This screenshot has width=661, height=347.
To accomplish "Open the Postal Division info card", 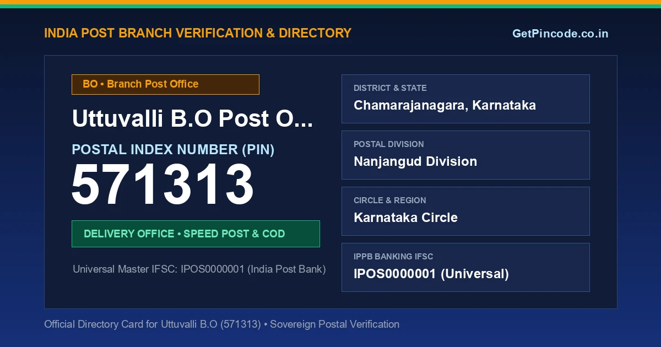I will [465, 155].
